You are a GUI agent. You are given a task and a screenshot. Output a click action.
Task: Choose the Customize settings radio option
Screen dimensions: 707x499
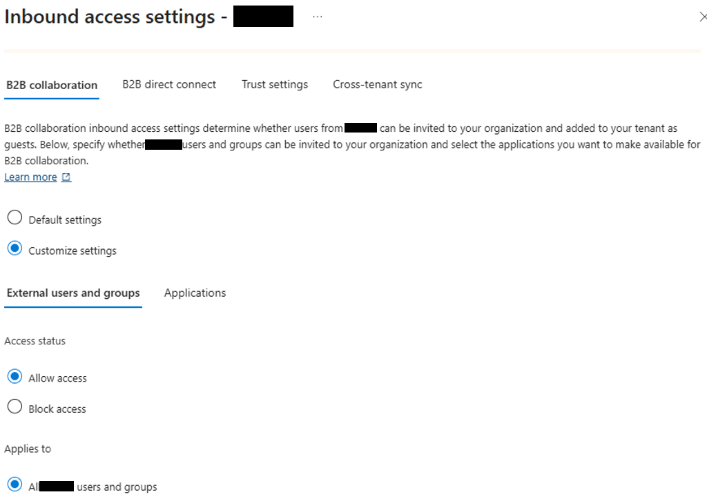point(15,248)
